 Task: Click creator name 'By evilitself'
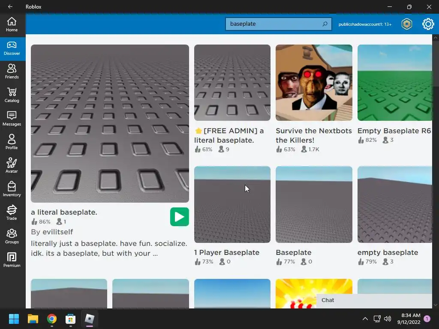[52, 232]
